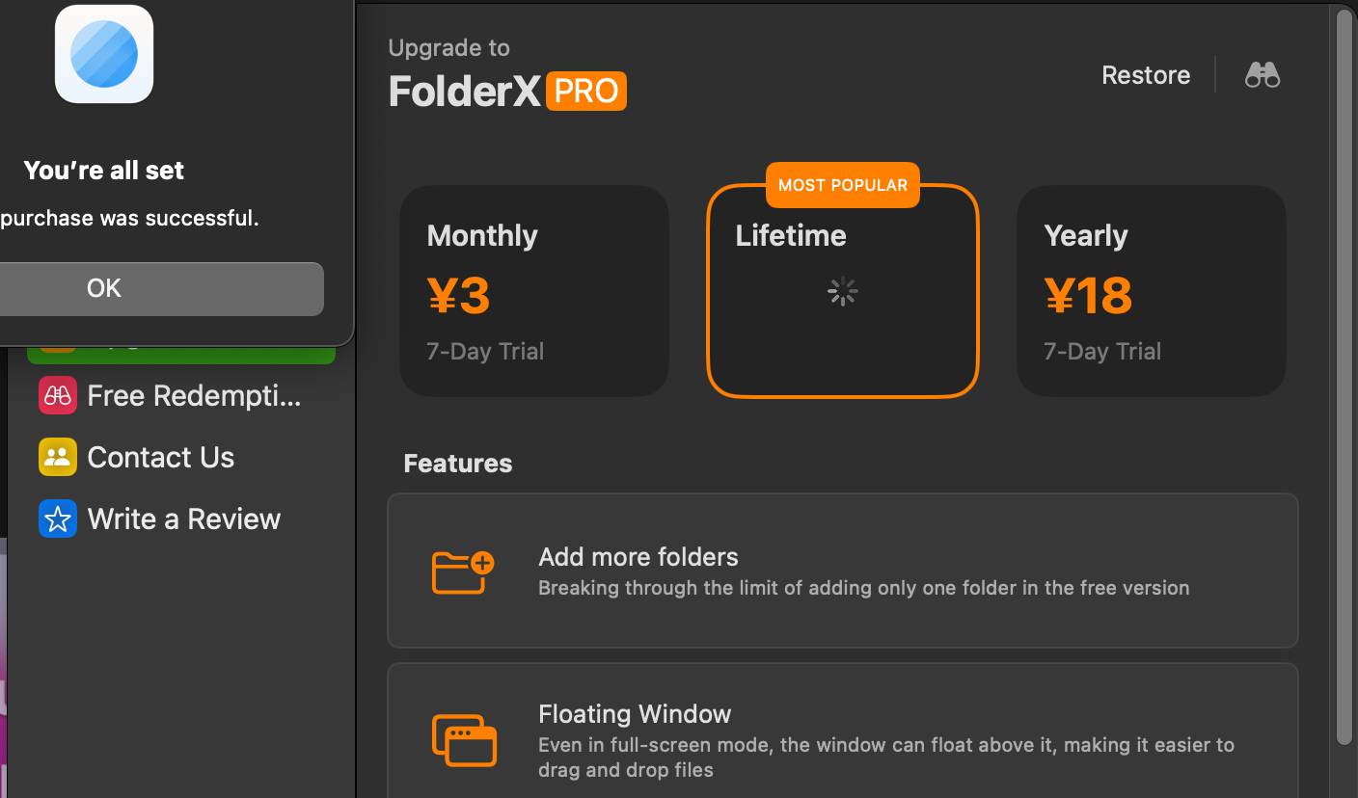Click the You're all set heading
Image resolution: width=1358 pixels, height=798 pixels.
click(104, 171)
